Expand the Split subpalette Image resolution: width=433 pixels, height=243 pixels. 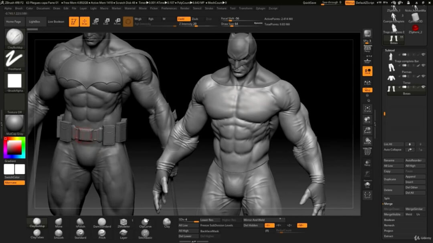point(387,198)
